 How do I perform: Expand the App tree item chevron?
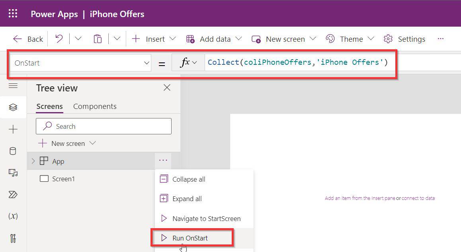point(32,161)
